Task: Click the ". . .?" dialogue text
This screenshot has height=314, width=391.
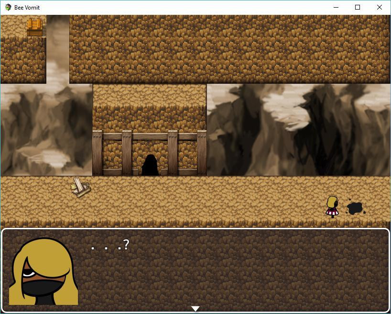Action: pos(110,245)
